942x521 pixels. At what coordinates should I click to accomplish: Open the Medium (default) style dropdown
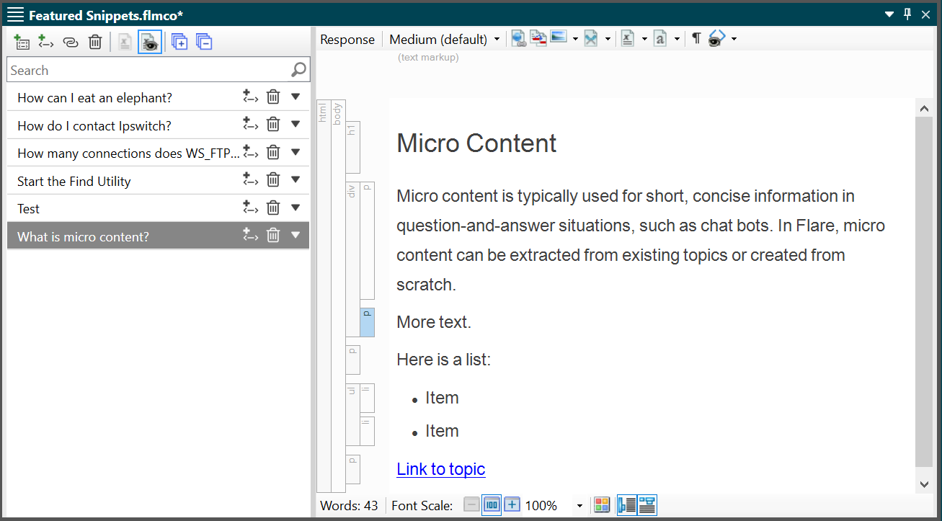(496, 38)
